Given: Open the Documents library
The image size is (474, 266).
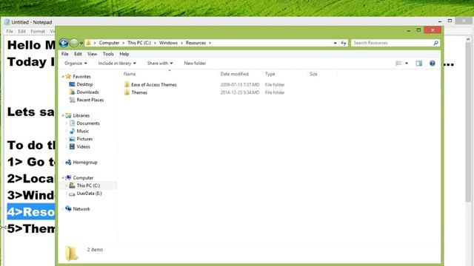Looking at the screenshot, I should (x=88, y=123).
